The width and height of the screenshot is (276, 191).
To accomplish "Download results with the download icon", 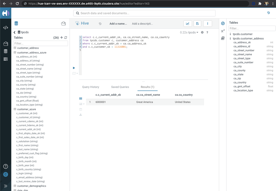I will 81,115.
